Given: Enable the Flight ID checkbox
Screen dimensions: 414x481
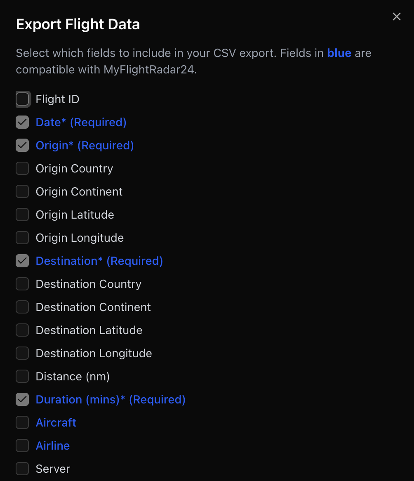Looking at the screenshot, I should click(x=22, y=99).
